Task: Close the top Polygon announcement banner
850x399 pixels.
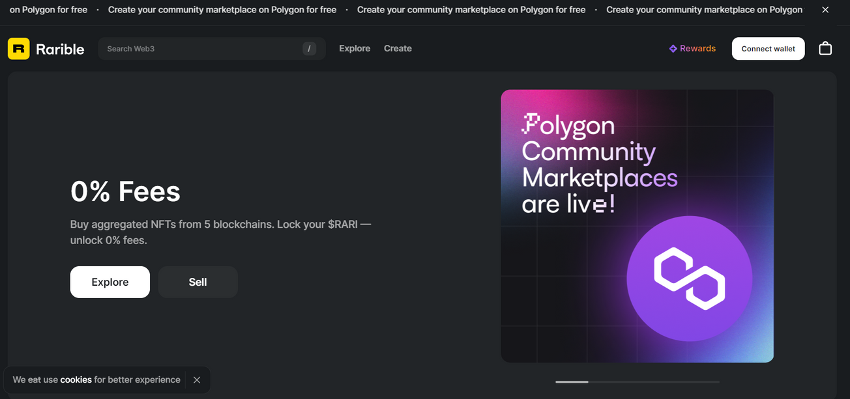Action: click(825, 10)
